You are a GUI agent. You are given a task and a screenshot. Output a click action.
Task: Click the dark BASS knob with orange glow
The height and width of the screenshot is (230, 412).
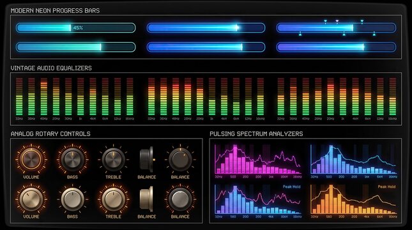(72, 159)
